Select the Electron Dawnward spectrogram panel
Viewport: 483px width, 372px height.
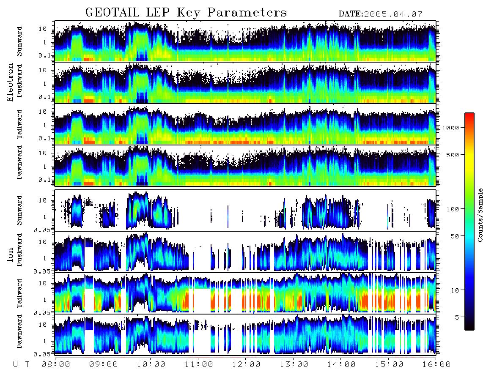pos(245,165)
